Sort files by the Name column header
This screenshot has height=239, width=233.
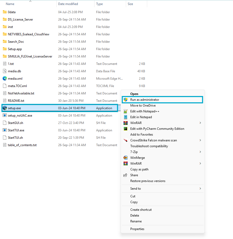pyautogui.click(x=10, y=4)
